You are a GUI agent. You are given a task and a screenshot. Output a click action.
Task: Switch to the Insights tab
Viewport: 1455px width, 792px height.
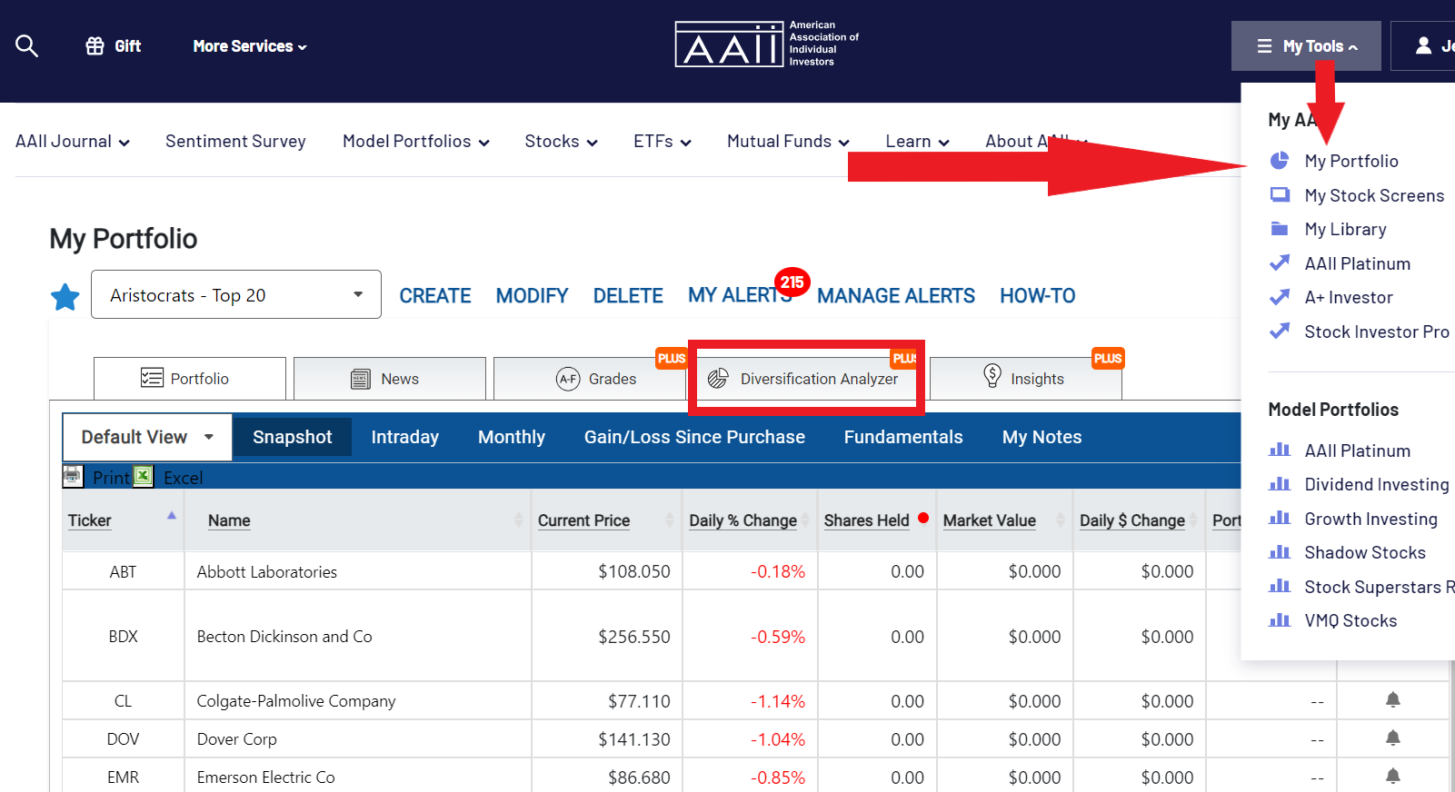tap(1026, 379)
